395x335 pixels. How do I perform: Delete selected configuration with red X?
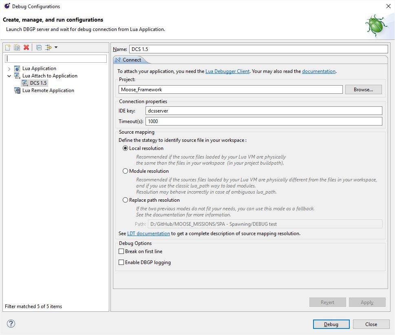tap(26, 47)
